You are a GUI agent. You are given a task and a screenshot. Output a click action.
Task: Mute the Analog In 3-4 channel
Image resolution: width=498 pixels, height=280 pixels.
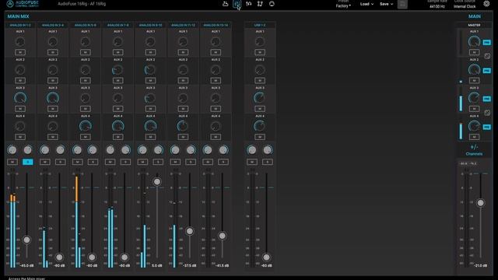[x=45, y=162]
